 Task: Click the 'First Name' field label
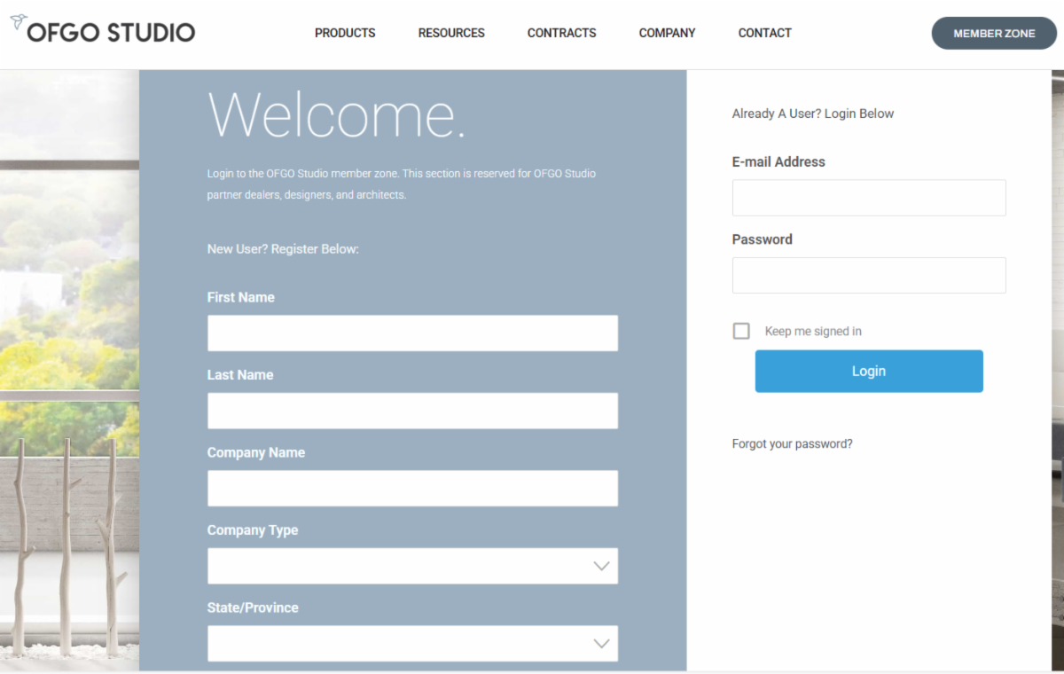pyautogui.click(x=241, y=297)
